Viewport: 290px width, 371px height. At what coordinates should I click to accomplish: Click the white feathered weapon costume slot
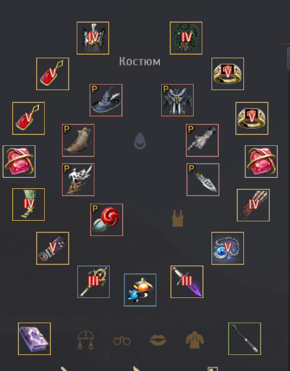[78, 180]
